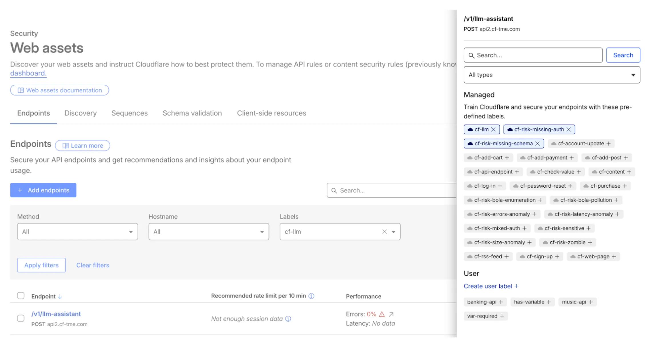The width and height of the screenshot is (650, 342).
Task: Open the Hostname filter dropdown
Action: pyautogui.click(x=208, y=232)
